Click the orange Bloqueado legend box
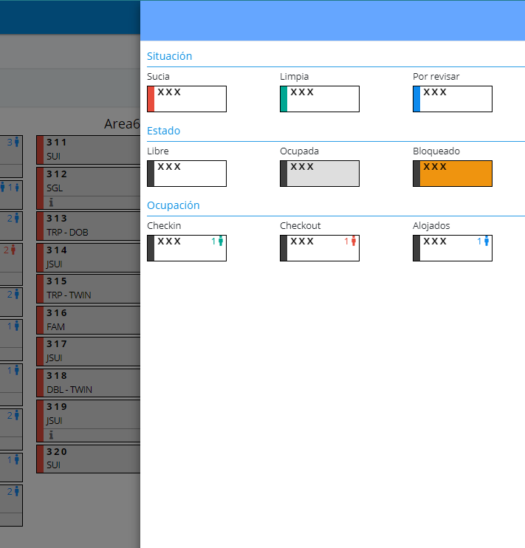The height and width of the screenshot is (548, 525). (453, 174)
